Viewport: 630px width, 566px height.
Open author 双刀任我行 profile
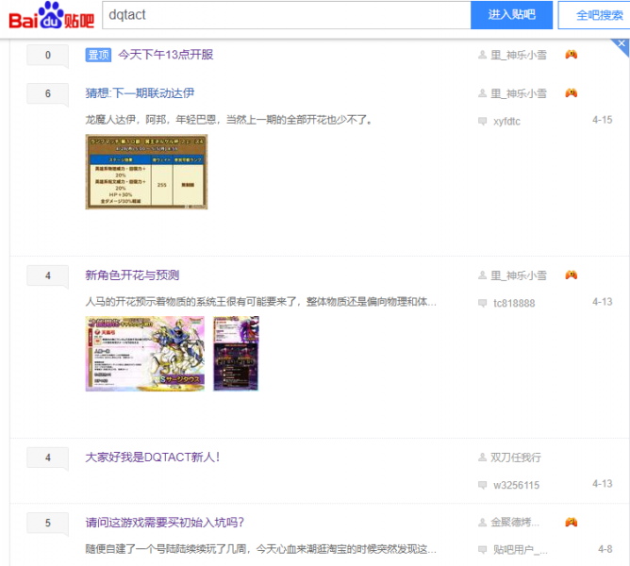tap(516, 458)
